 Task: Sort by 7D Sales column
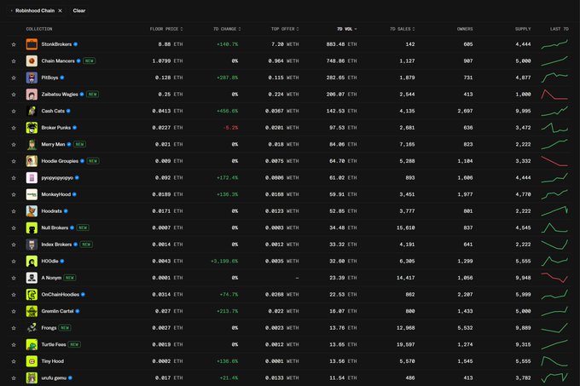(x=402, y=29)
